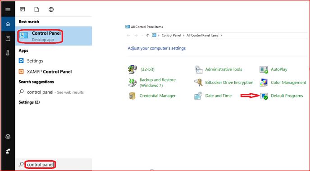Open the Notebook icon in sidebar
The image size is (310, 171).
[8, 38]
